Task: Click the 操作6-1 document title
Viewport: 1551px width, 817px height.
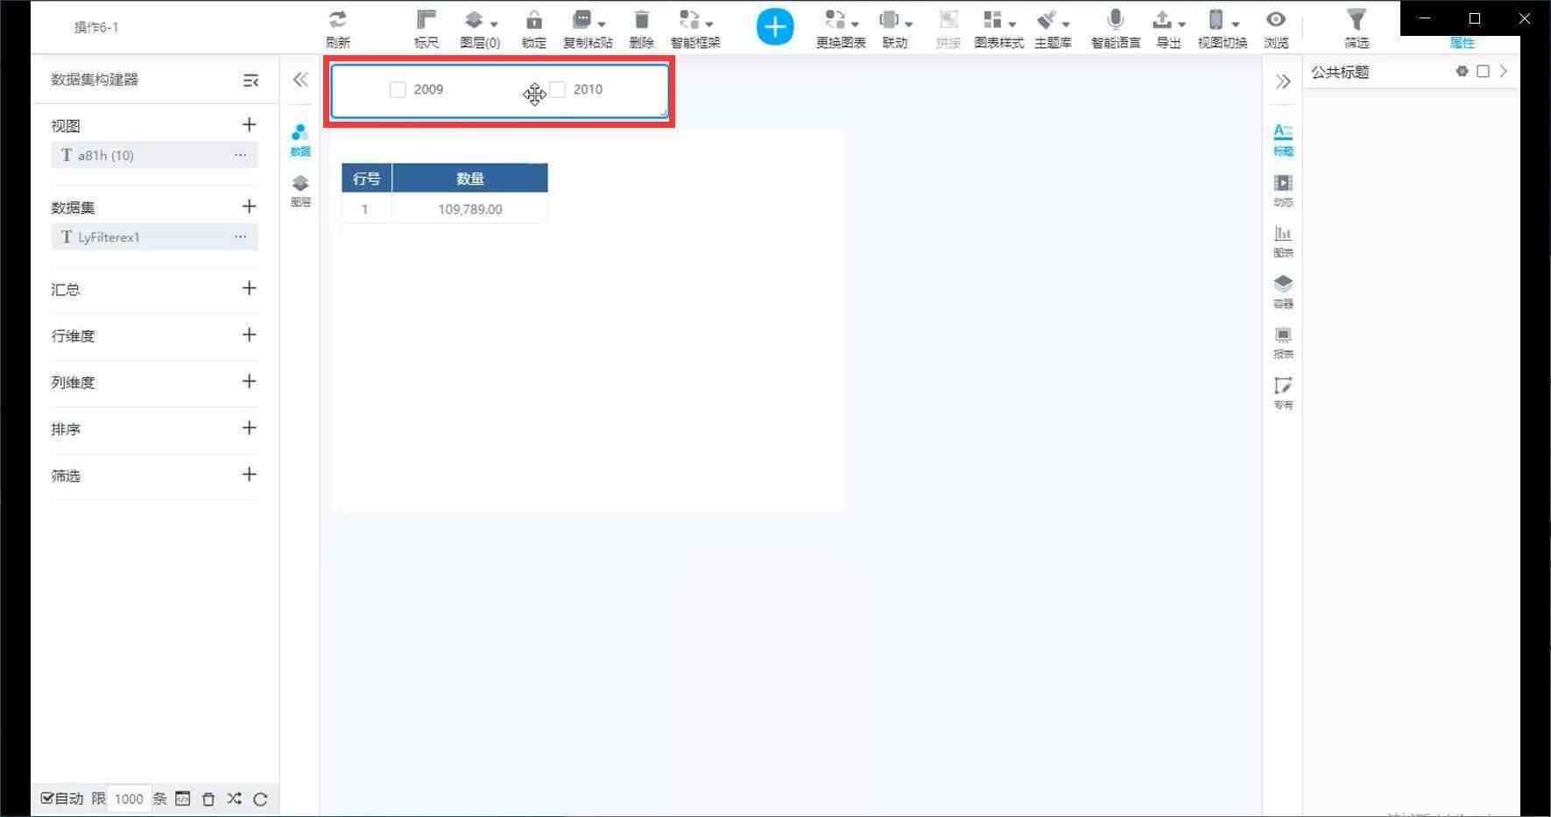Action: pyautogui.click(x=96, y=27)
